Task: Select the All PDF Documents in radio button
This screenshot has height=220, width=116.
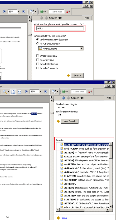Action: (x=37, y=44)
